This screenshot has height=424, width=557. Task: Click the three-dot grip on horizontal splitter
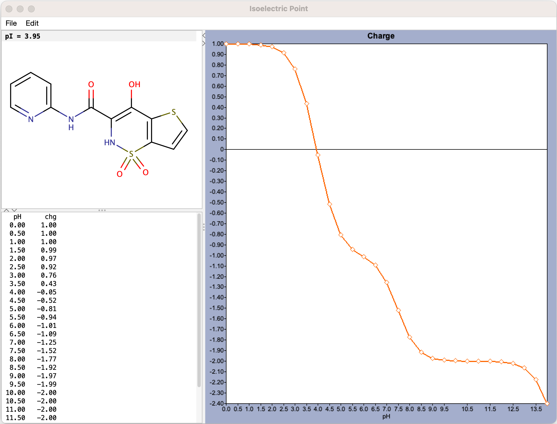pyautogui.click(x=102, y=210)
